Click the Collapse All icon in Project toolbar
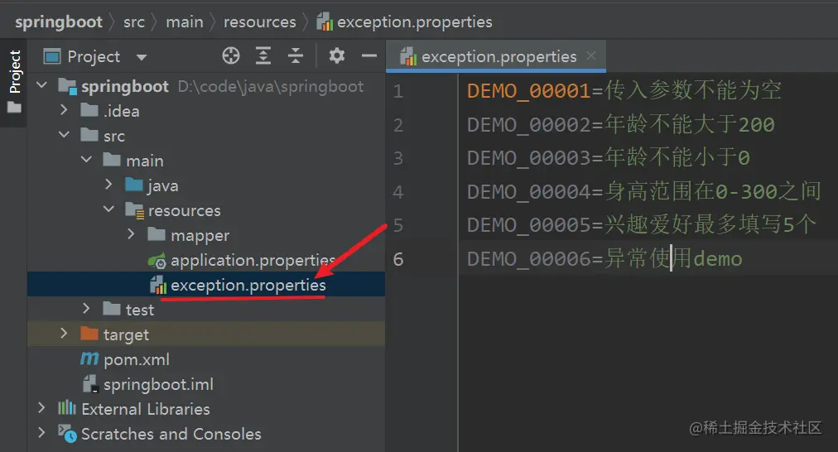This screenshot has height=452, width=838. (x=296, y=56)
